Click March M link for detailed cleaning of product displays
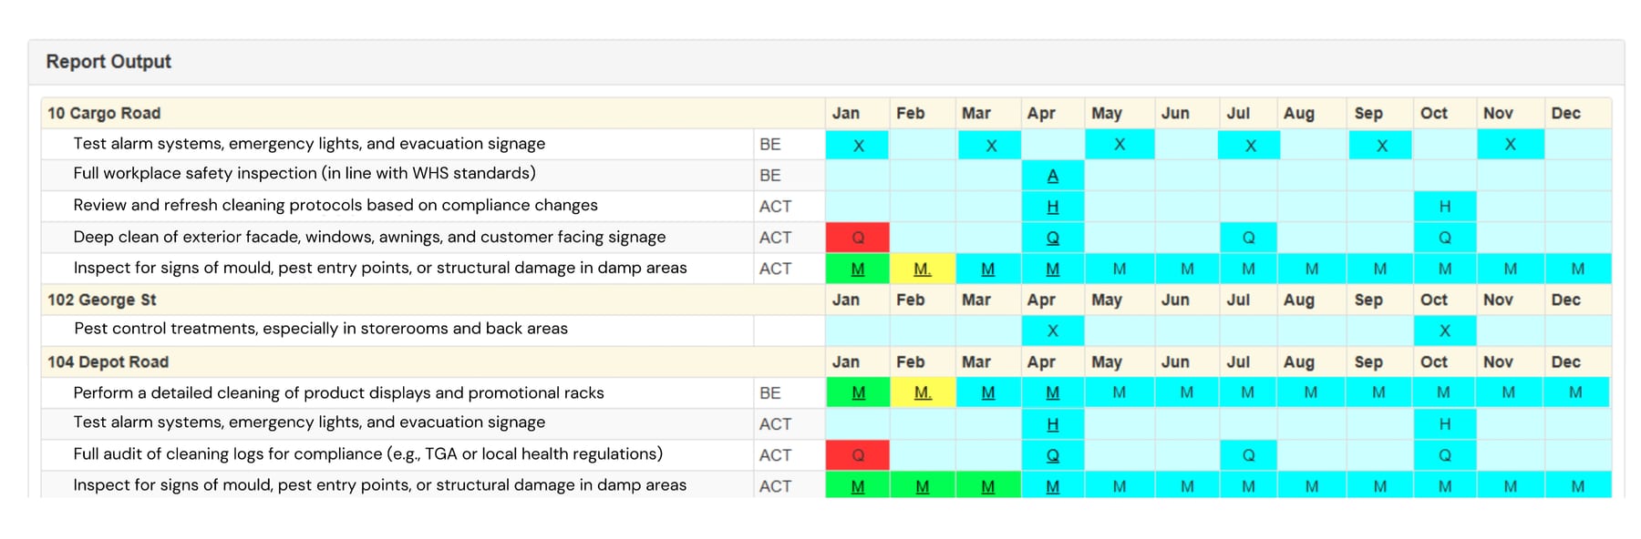 (x=988, y=392)
